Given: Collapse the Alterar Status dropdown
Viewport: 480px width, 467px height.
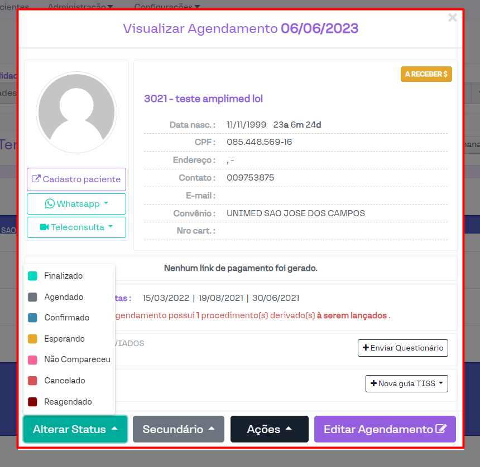Looking at the screenshot, I should coord(75,429).
